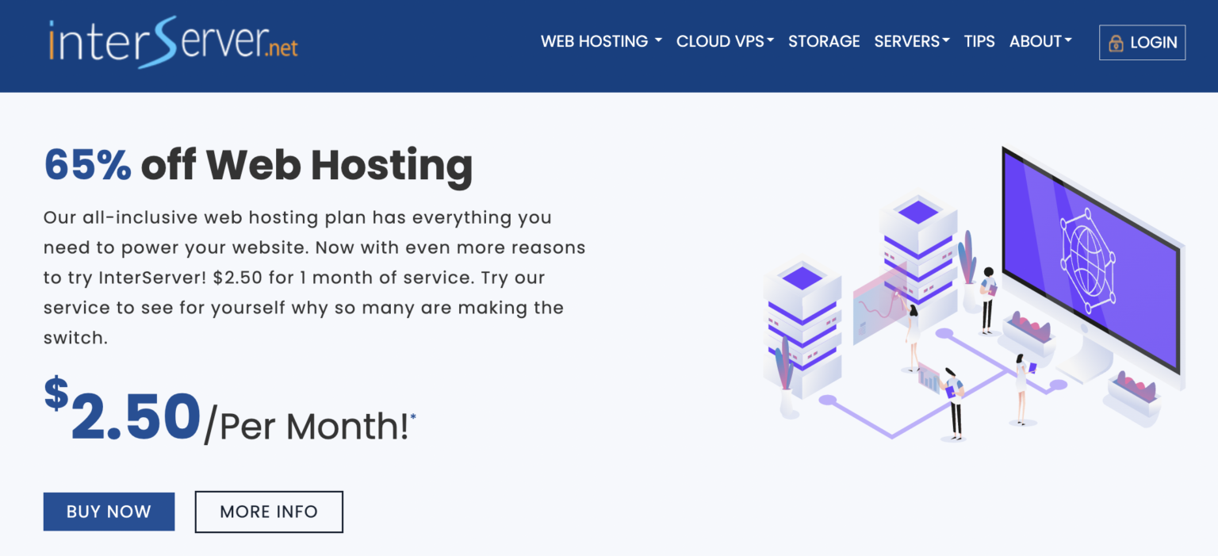Click the person holding a tablet near the monitor
The width and height of the screenshot is (1218, 556).
(x=987, y=297)
